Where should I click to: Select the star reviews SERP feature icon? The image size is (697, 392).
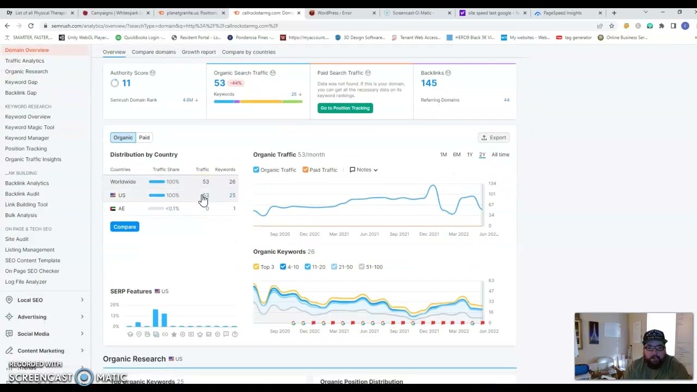click(x=174, y=334)
